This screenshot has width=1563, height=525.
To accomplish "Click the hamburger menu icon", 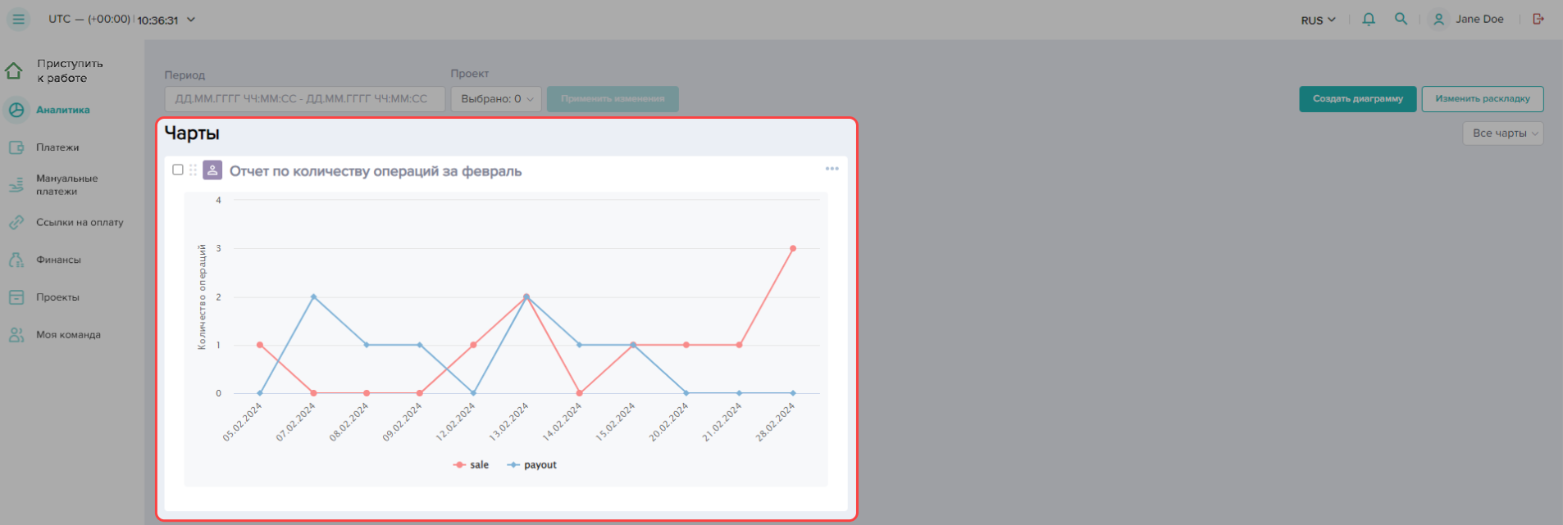I will point(18,19).
